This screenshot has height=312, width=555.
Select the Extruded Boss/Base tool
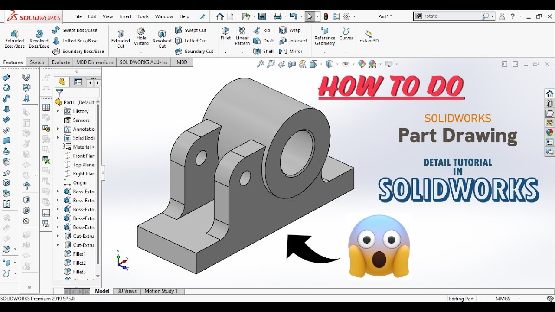[14, 39]
